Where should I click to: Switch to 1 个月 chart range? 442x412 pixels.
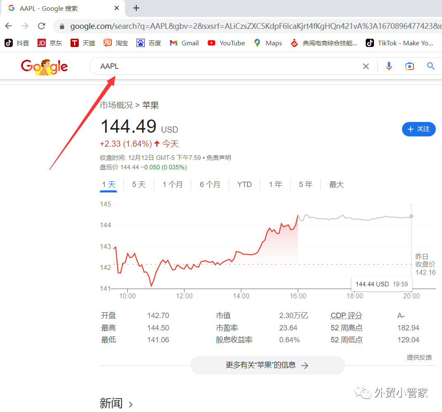click(172, 185)
